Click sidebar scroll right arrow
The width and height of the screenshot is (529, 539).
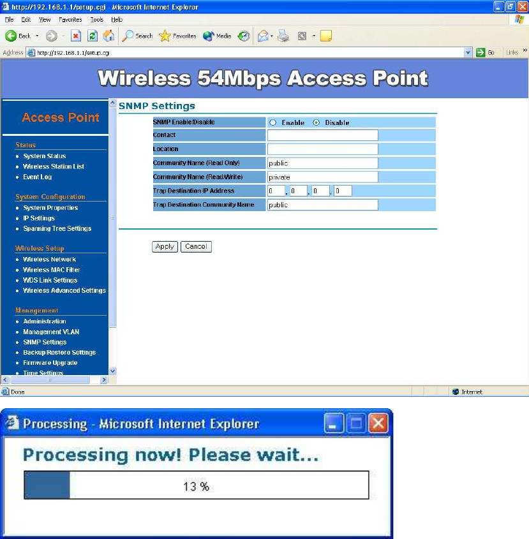coord(104,380)
